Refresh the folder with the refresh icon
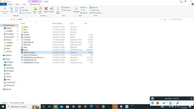Viewport: 194px width, 109px height. pyautogui.click(x=165, y=19)
